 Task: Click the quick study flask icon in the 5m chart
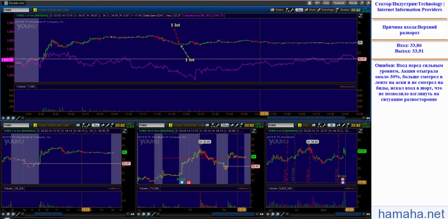pos(84,125)
